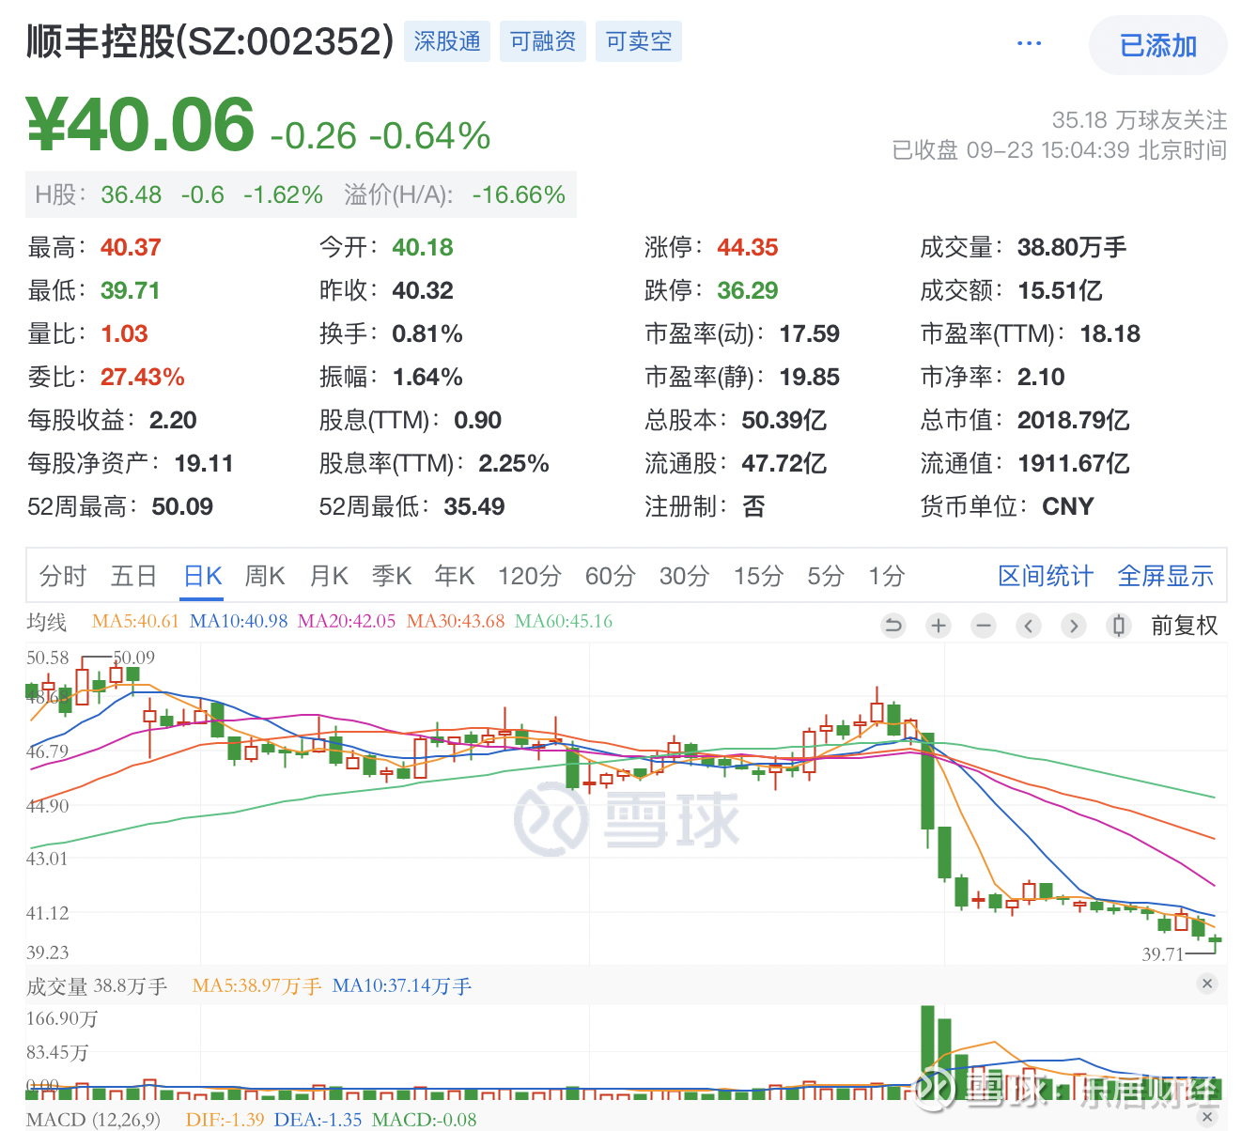Close the MACD indicator panel
The height and width of the screenshot is (1131, 1257).
(x=1207, y=1117)
